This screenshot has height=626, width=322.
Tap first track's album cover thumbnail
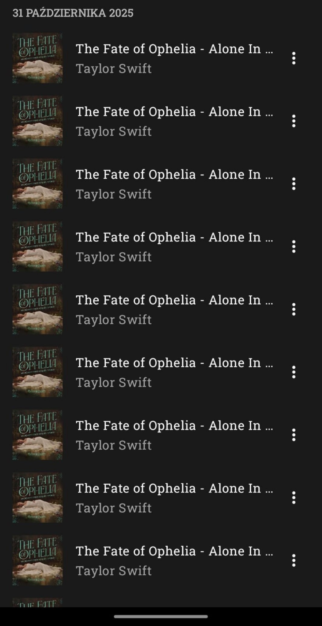pyautogui.click(x=37, y=58)
